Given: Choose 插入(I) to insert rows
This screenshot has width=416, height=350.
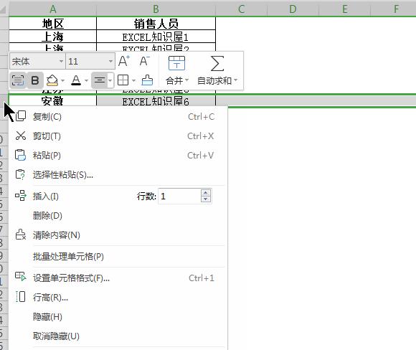Looking at the screenshot, I should pos(46,197).
